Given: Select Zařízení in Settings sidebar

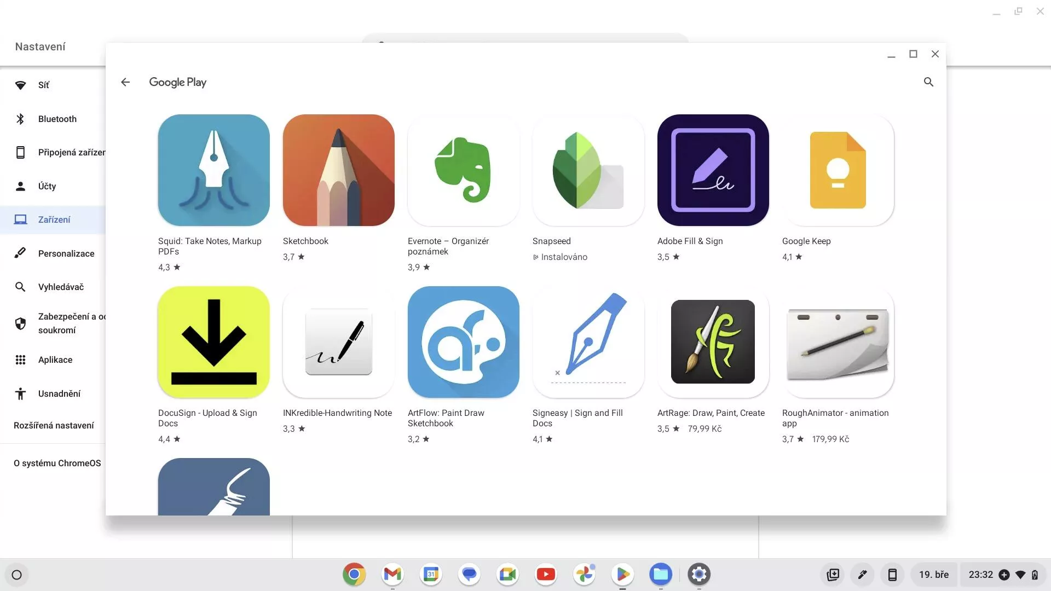Looking at the screenshot, I should click(53, 220).
